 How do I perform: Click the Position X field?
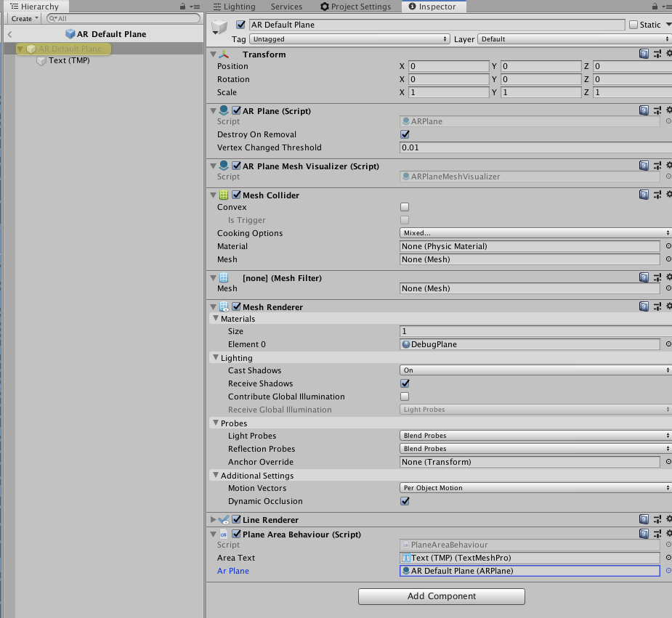[x=448, y=66]
